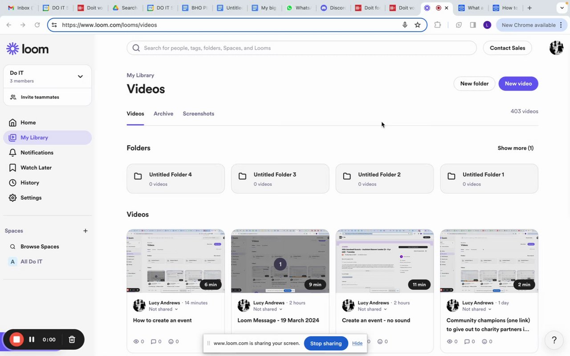Open the New Chrome available menu
This screenshot has height=356, width=570.
[x=532, y=25]
